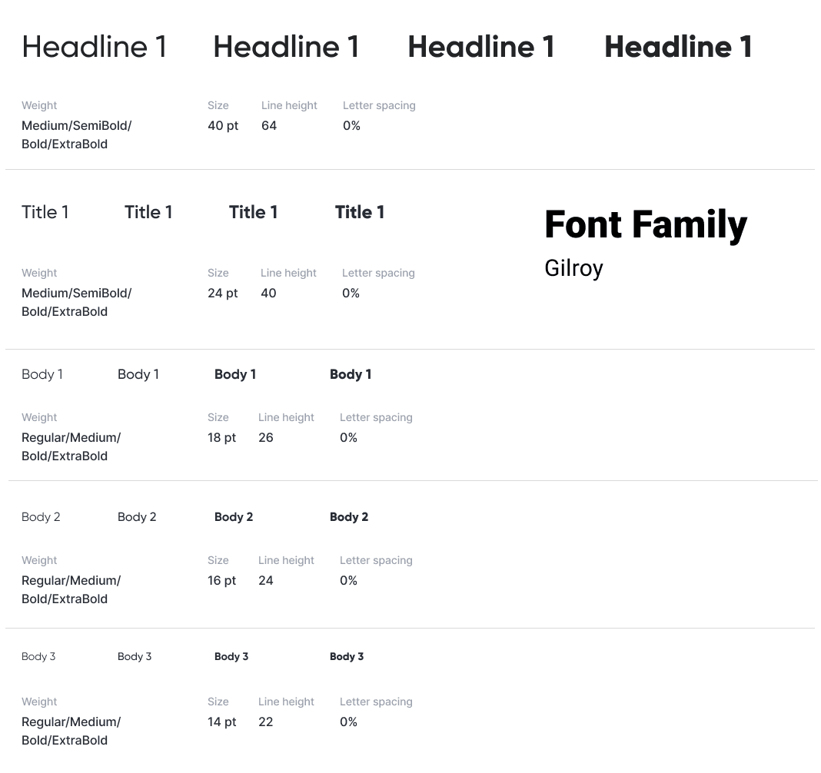Select the lightest-weight Title 1 sample
The image size is (821, 773).
tap(45, 212)
